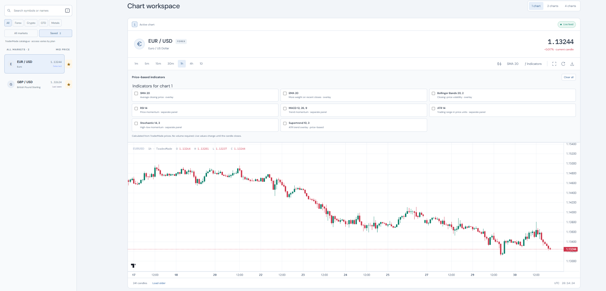Click the Euro symbol icon in the header
The image size is (606, 291).
click(139, 44)
